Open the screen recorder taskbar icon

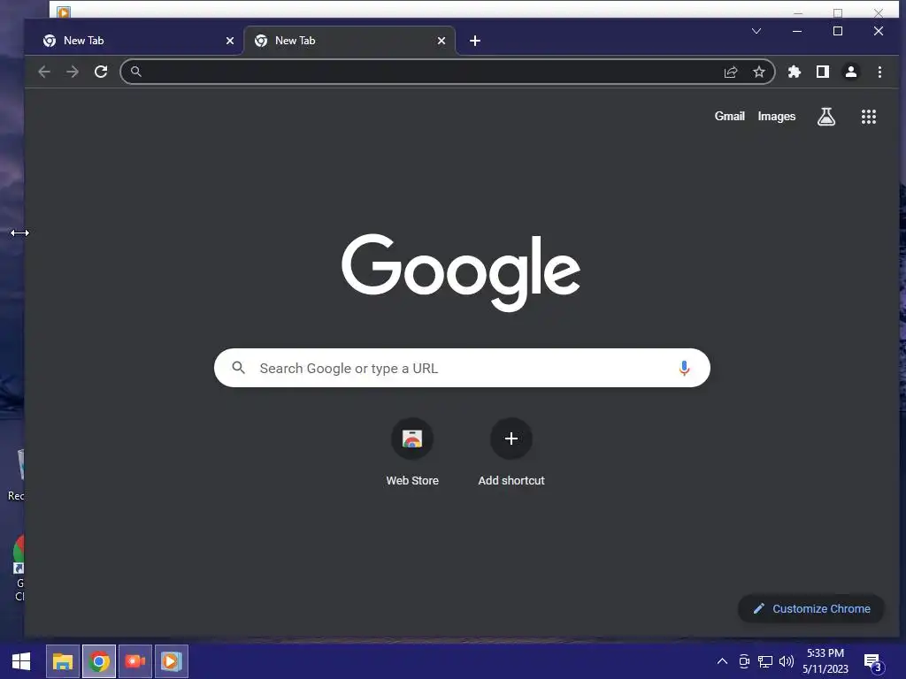tap(135, 661)
